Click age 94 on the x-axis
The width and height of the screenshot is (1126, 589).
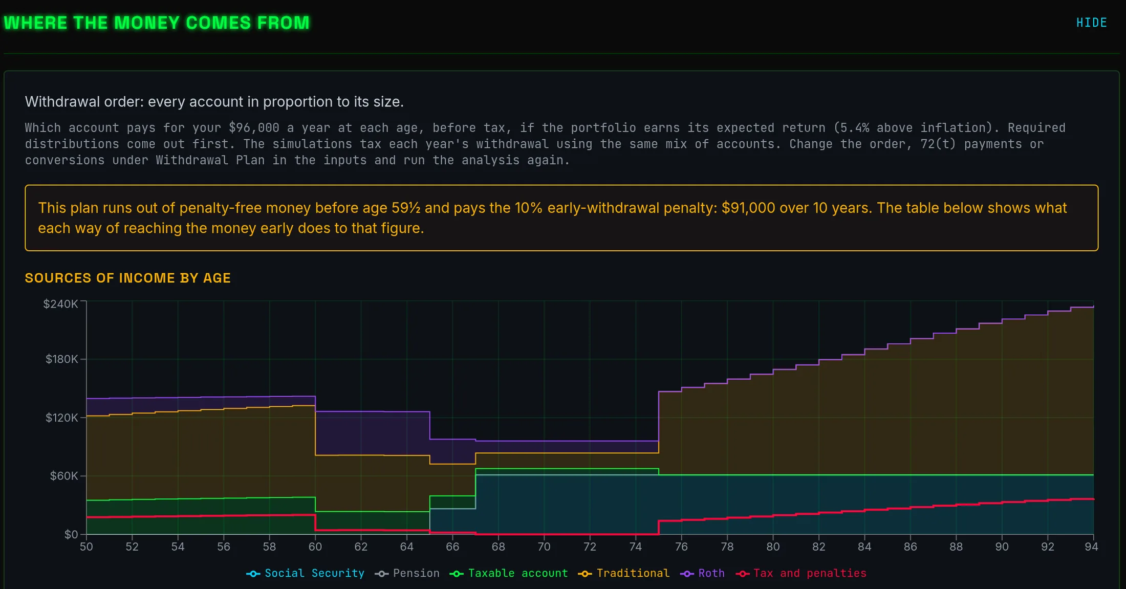pyautogui.click(x=1091, y=547)
